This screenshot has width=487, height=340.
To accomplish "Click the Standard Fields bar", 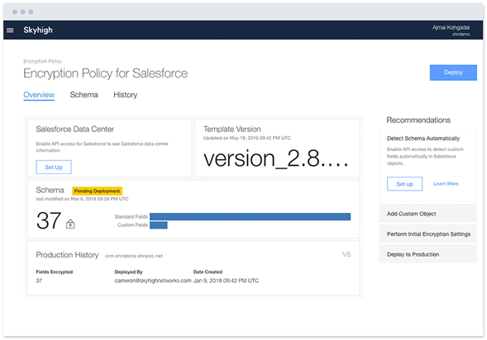I will pyautogui.click(x=250, y=216).
